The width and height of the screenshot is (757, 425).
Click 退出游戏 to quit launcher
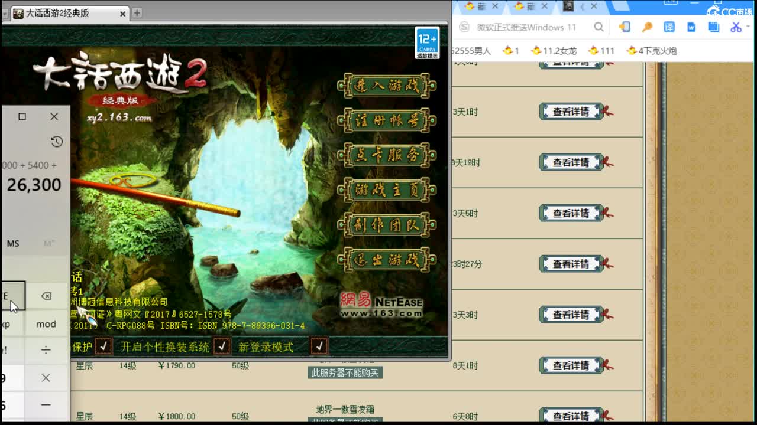(387, 260)
